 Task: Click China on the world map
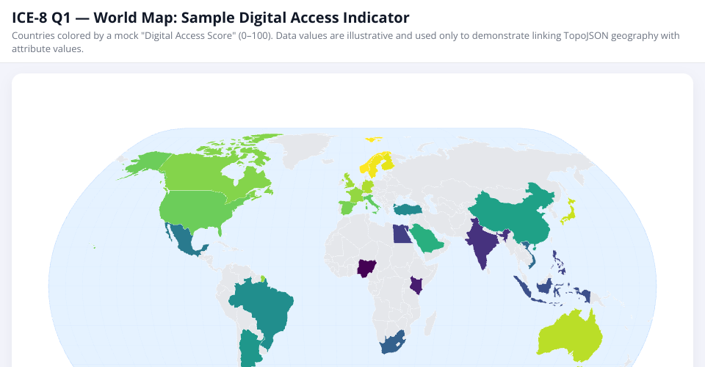point(514,213)
